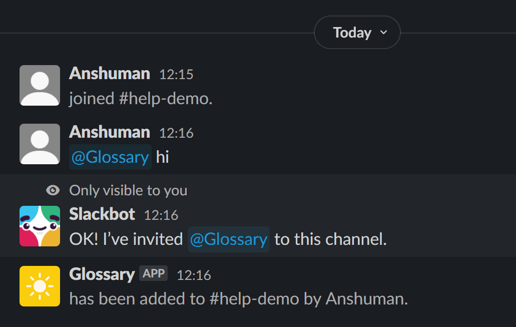Click Anshuman's second profile avatar
Image resolution: width=516 pixels, height=327 pixels.
click(x=40, y=144)
